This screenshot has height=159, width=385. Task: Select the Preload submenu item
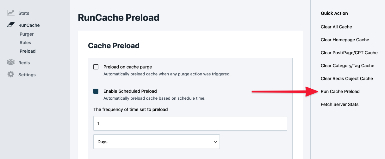click(28, 51)
